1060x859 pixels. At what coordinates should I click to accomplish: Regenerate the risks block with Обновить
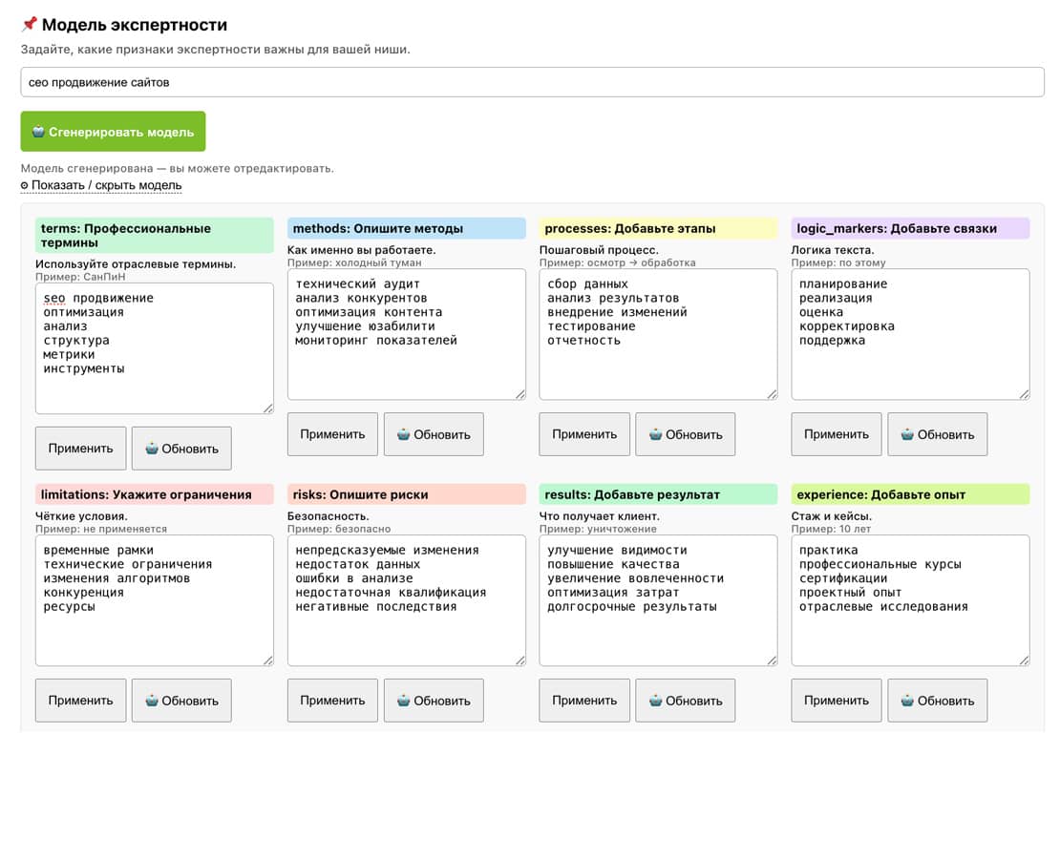[434, 701]
